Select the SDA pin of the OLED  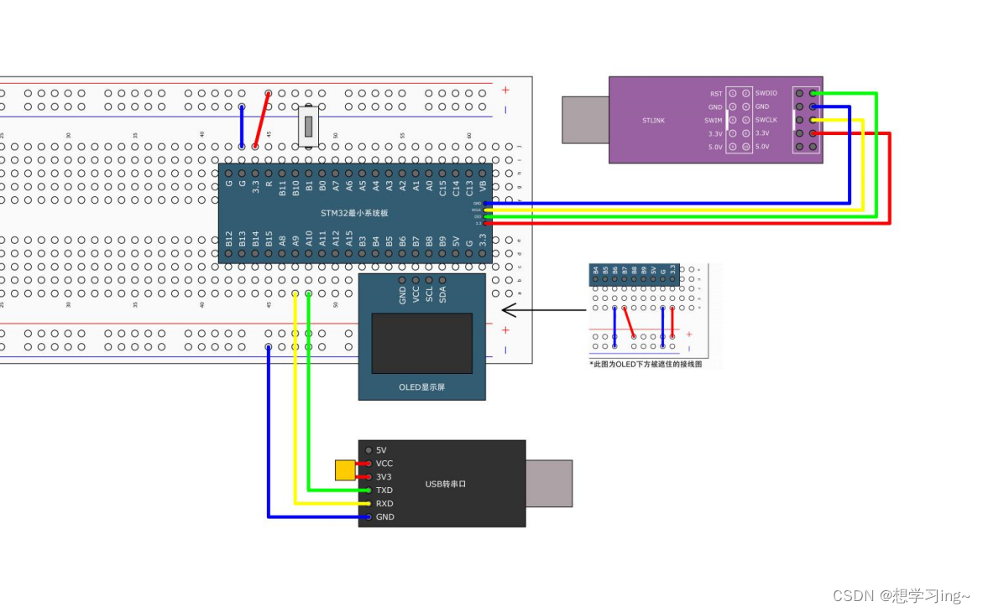tap(442, 280)
